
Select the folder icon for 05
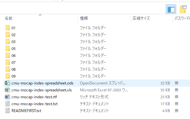click(8, 48)
